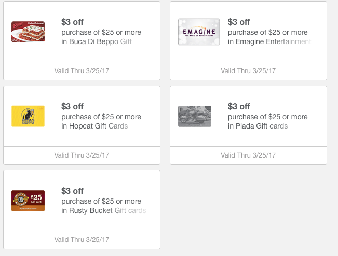Click Valid Thru footer under Emagine coupon

click(248, 70)
